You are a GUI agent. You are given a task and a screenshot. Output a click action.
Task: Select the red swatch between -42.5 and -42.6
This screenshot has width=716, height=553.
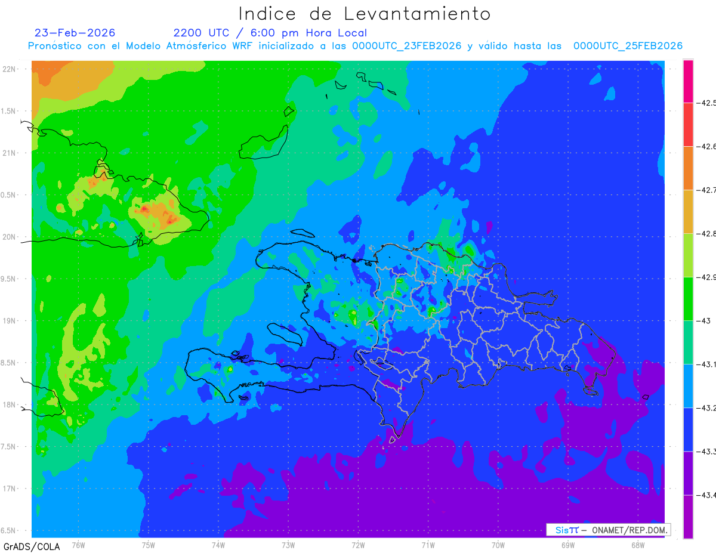[688, 124]
